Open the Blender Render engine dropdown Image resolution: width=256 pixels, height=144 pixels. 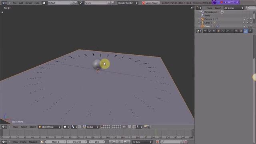click(x=128, y=3)
